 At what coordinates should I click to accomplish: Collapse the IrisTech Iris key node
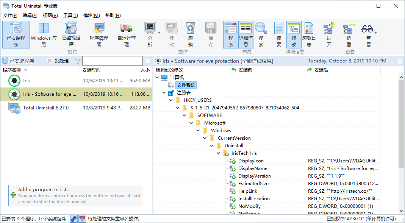click(219, 153)
